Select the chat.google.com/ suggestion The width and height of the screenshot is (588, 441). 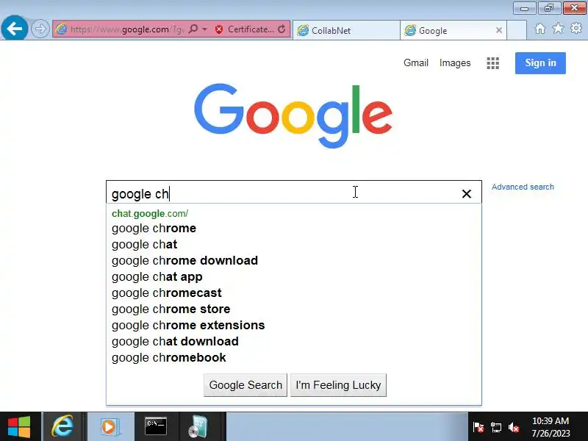tap(293, 213)
